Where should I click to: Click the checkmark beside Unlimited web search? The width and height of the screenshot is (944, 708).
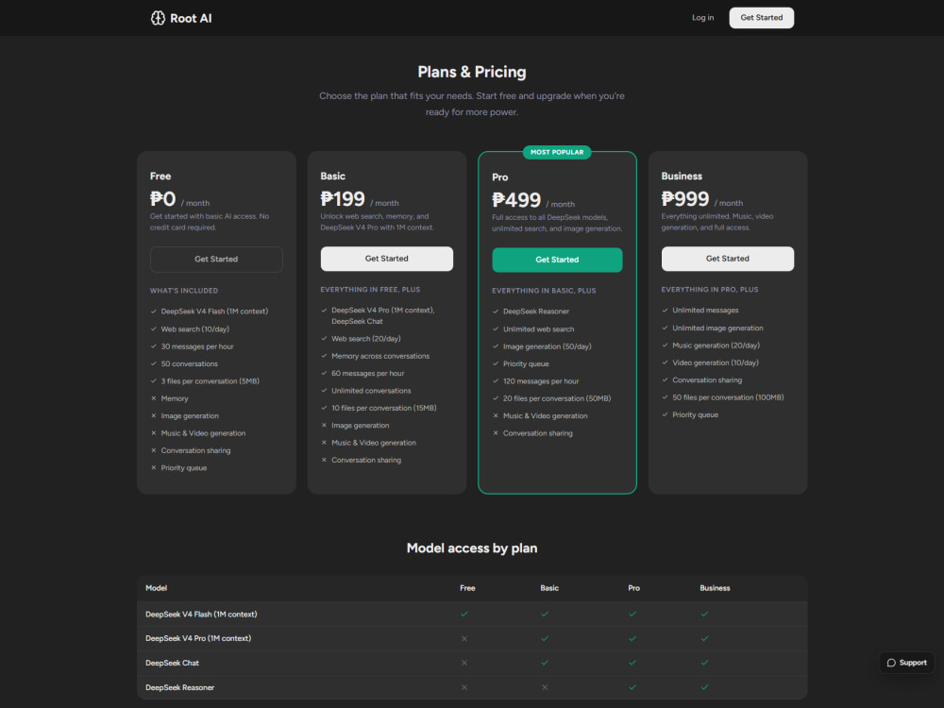[x=496, y=329]
